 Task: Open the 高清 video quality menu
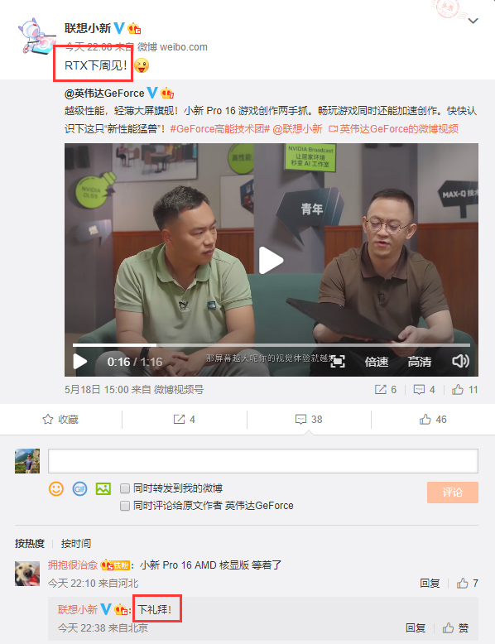point(420,362)
